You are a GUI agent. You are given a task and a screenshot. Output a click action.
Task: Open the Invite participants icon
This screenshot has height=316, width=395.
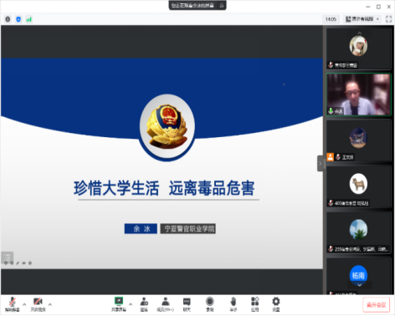coord(144,304)
